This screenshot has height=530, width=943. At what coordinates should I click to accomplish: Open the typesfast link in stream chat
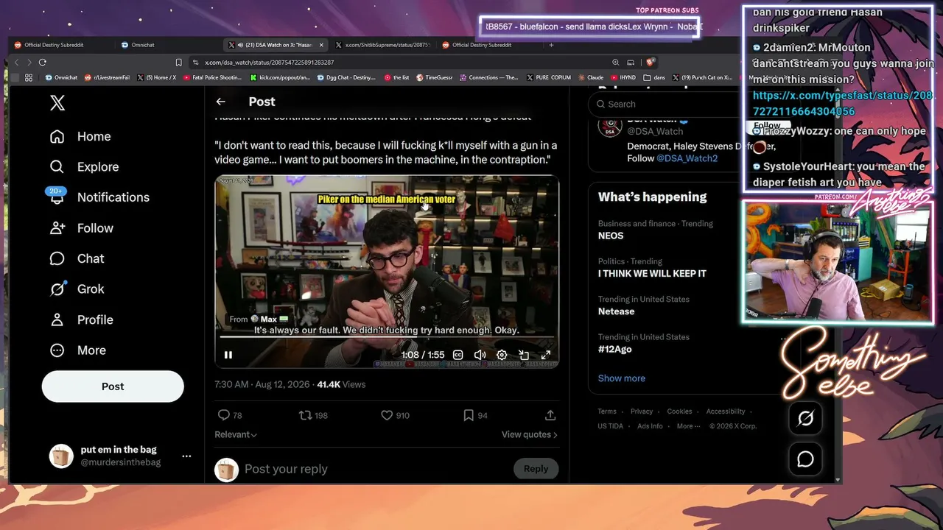(x=844, y=104)
